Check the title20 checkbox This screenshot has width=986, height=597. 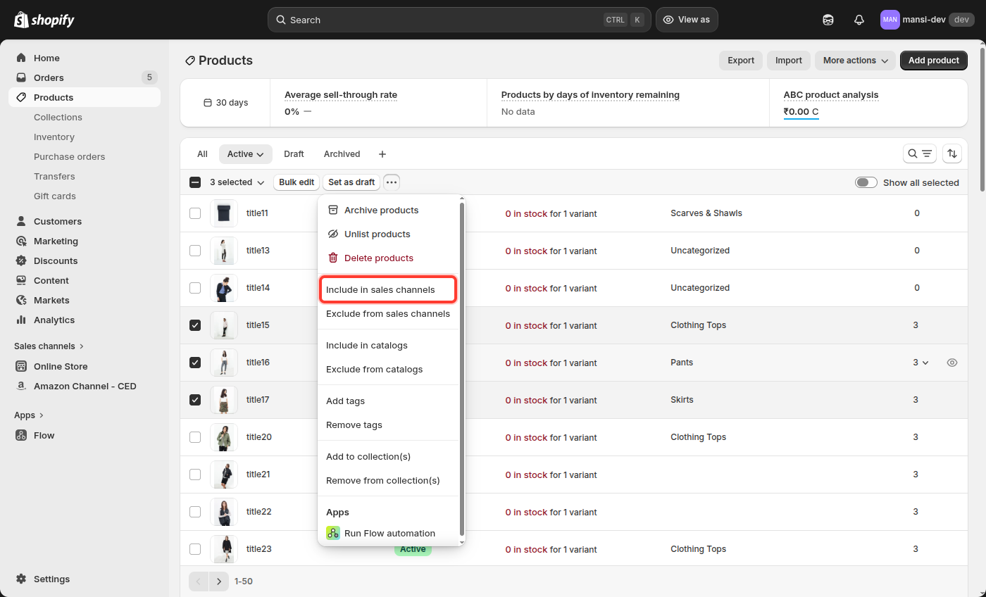point(195,437)
